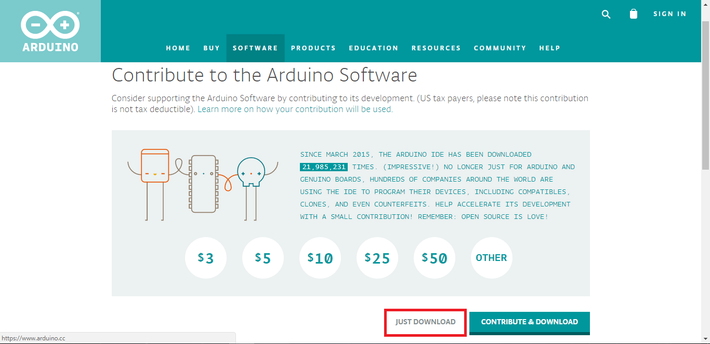Viewport: 710px width, 344px height.
Task: Open the PRODUCTS menu item
Action: point(313,48)
